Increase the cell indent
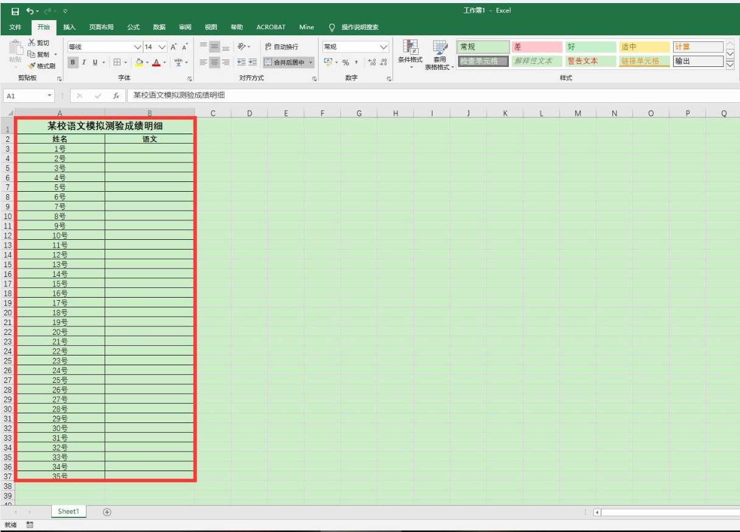Screen dimensions: 740x532 [251, 62]
